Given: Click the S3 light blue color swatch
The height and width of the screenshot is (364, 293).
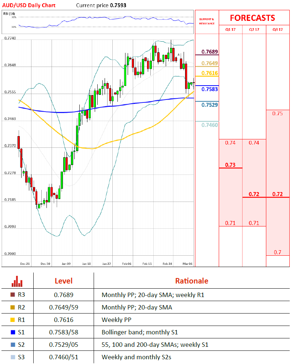Looking at the screenshot, I should click(13, 357).
